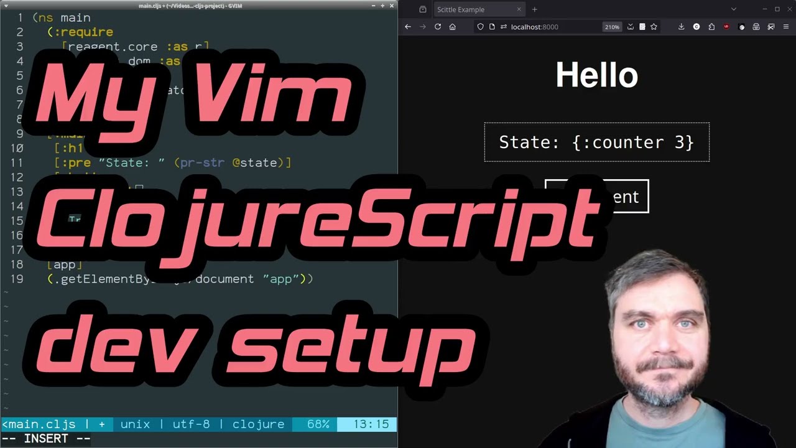Click the icon right of 210% badge
The image size is (796, 448).
click(x=631, y=27)
